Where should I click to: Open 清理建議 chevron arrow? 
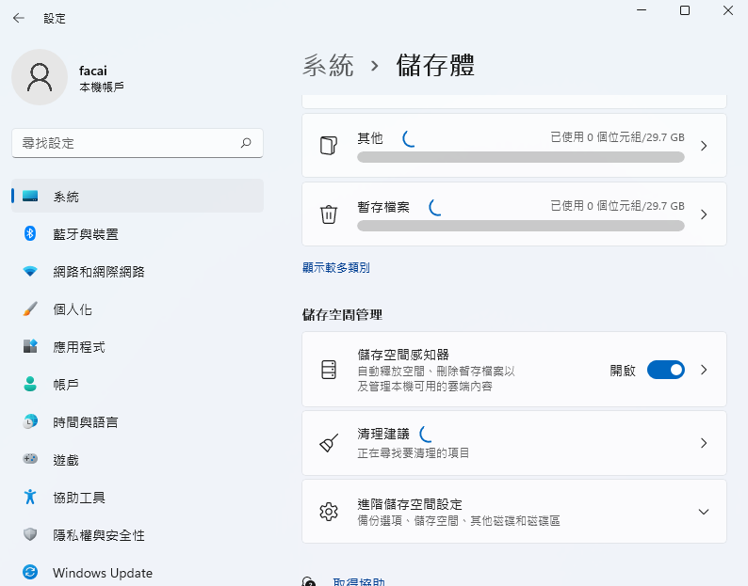click(x=703, y=443)
